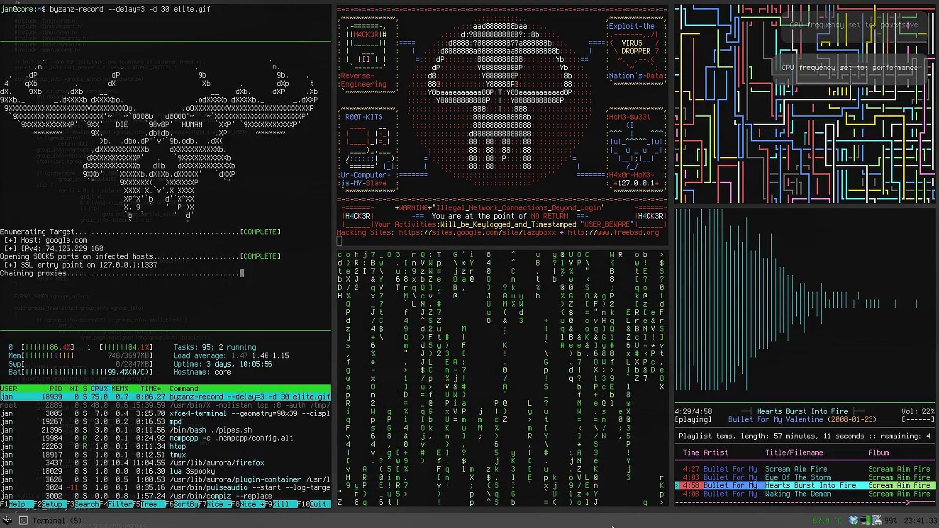Click the Uptime value in htop
939x528 pixels.
[x=240, y=364]
